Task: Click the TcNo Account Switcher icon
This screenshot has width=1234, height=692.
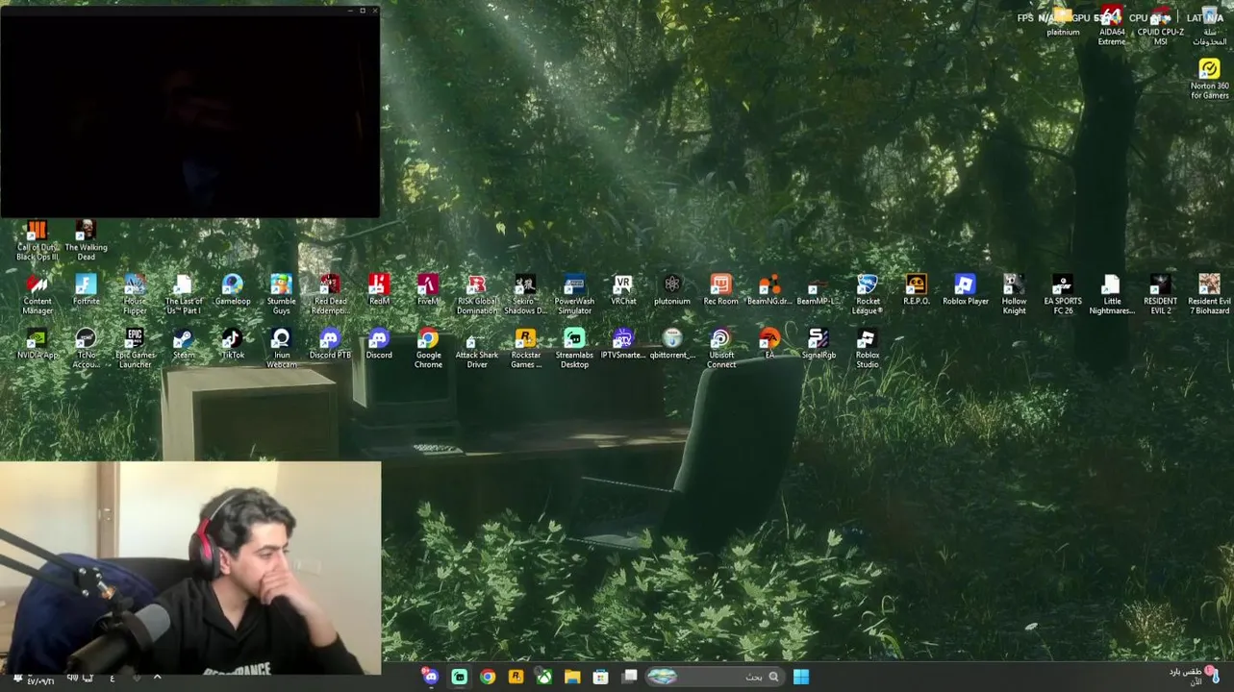Action: point(86,348)
